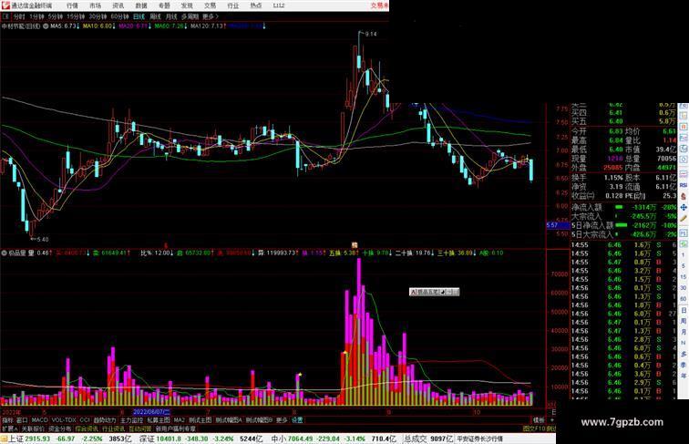The image size is (689, 444).
Task: Click the highlighted date label 2022/06/07
Action: tap(151, 412)
